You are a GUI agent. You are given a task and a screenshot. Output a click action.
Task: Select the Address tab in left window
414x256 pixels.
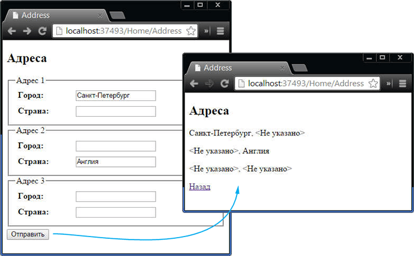57,15
